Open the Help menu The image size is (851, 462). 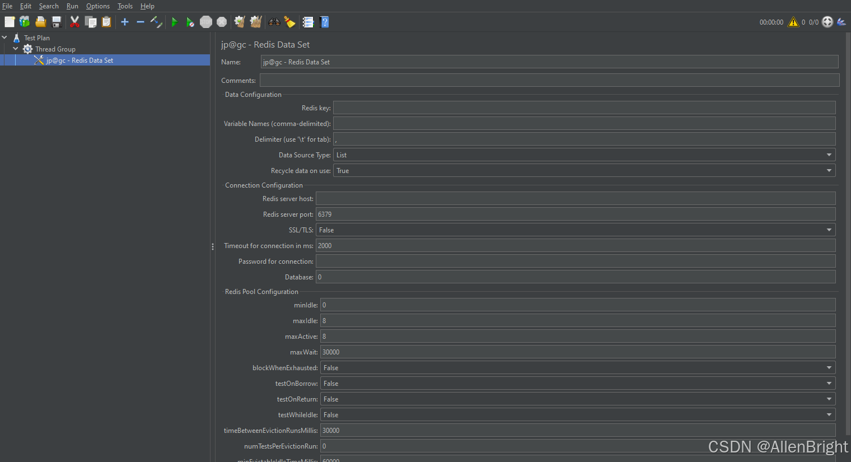click(x=147, y=6)
